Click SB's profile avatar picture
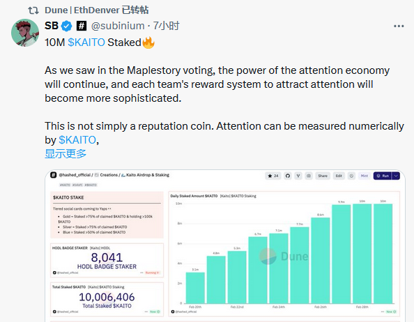 click(x=25, y=33)
